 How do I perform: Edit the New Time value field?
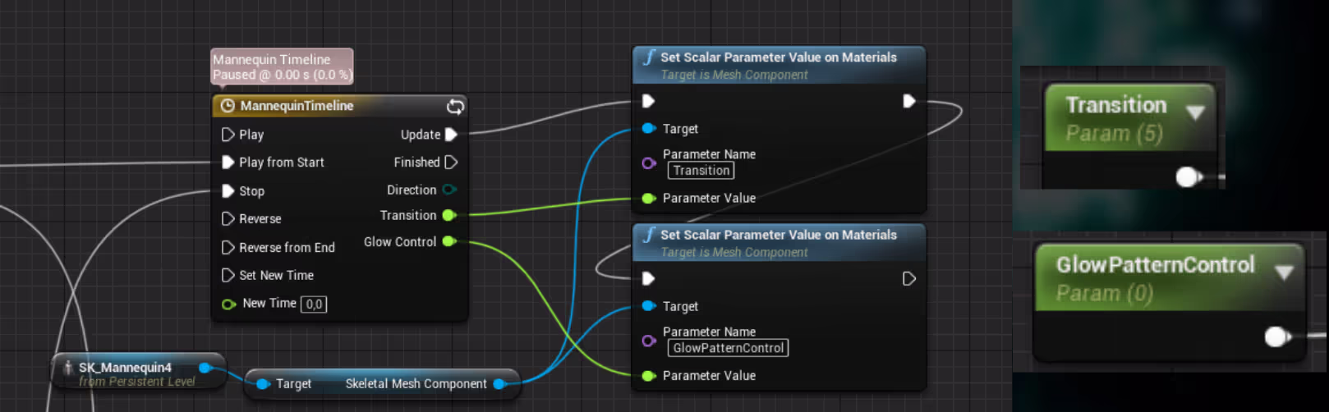click(314, 304)
